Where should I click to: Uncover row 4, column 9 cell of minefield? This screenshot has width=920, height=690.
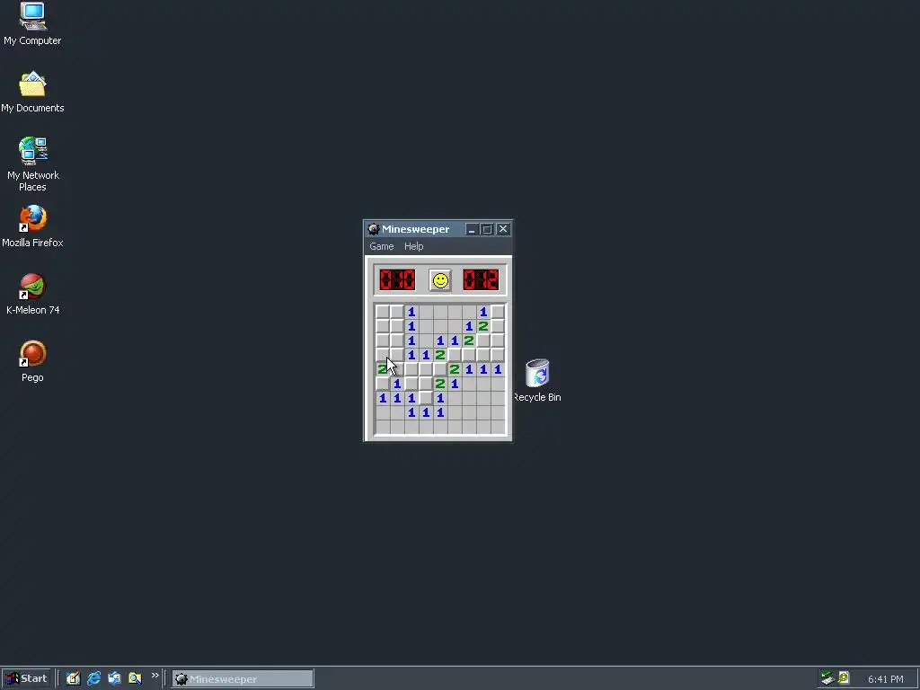coord(498,355)
